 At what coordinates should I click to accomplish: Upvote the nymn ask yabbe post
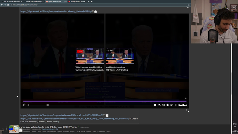tap(6, 127)
